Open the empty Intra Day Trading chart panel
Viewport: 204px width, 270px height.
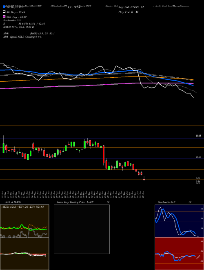[x=82, y=229]
